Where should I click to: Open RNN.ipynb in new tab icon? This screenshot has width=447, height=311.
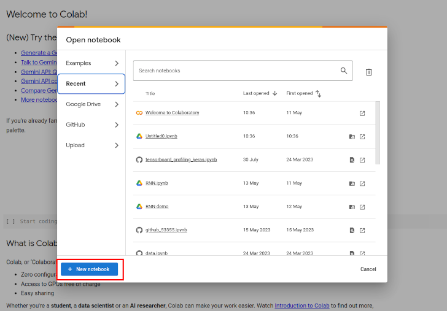click(x=362, y=183)
